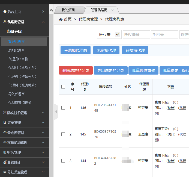
Task: Open (统计) link in row 144
Action: coord(171,161)
